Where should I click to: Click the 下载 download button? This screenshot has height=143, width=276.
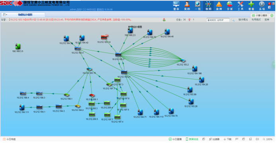tap(227, 139)
